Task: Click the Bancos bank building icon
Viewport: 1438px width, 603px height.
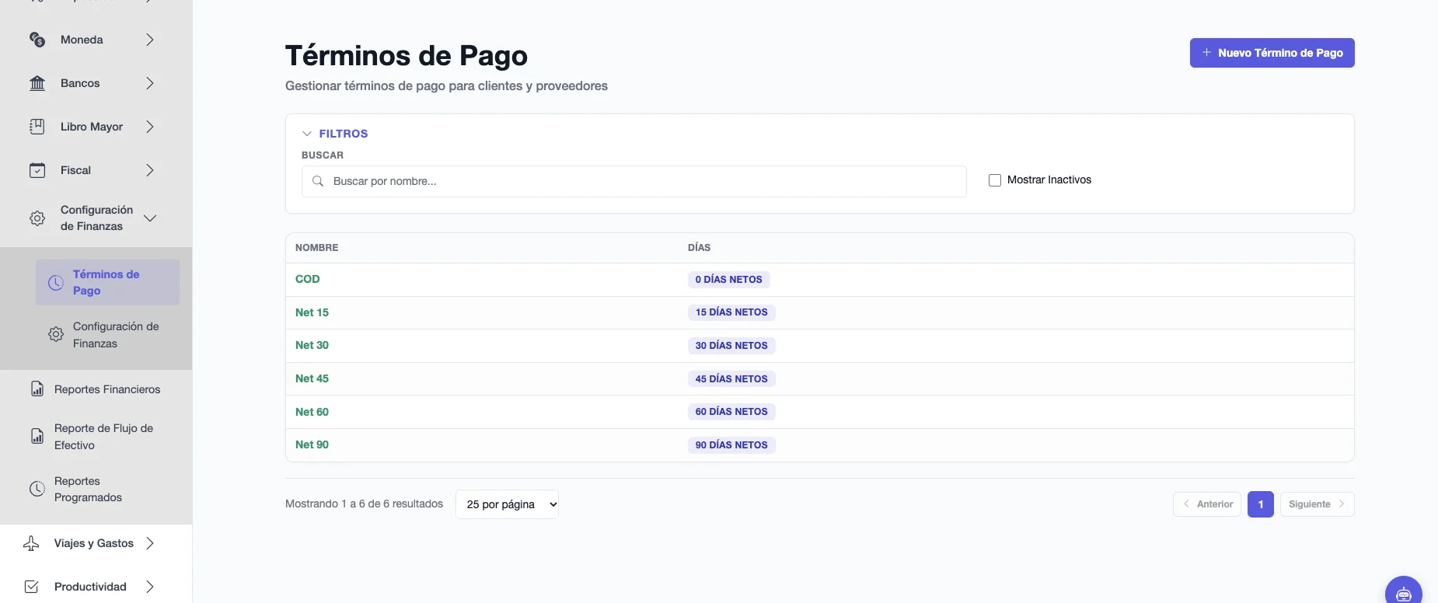Action: 37,83
